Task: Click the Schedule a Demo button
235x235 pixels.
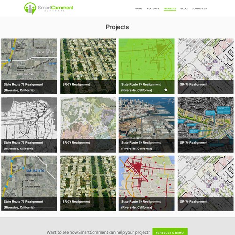Action: [x=170, y=232]
